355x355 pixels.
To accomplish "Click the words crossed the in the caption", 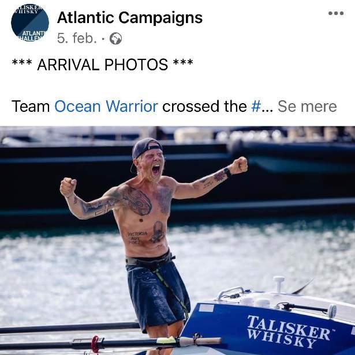I will [x=204, y=106].
